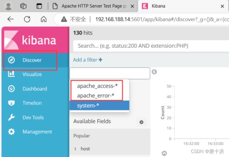The height and width of the screenshot is (157, 229).
Task: Open Available Fields settings gear
Action: [x=141, y=122]
